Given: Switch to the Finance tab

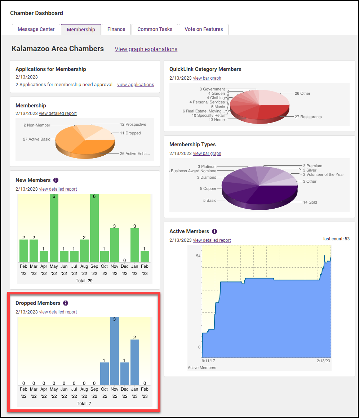Looking at the screenshot, I should pyautogui.click(x=116, y=29).
